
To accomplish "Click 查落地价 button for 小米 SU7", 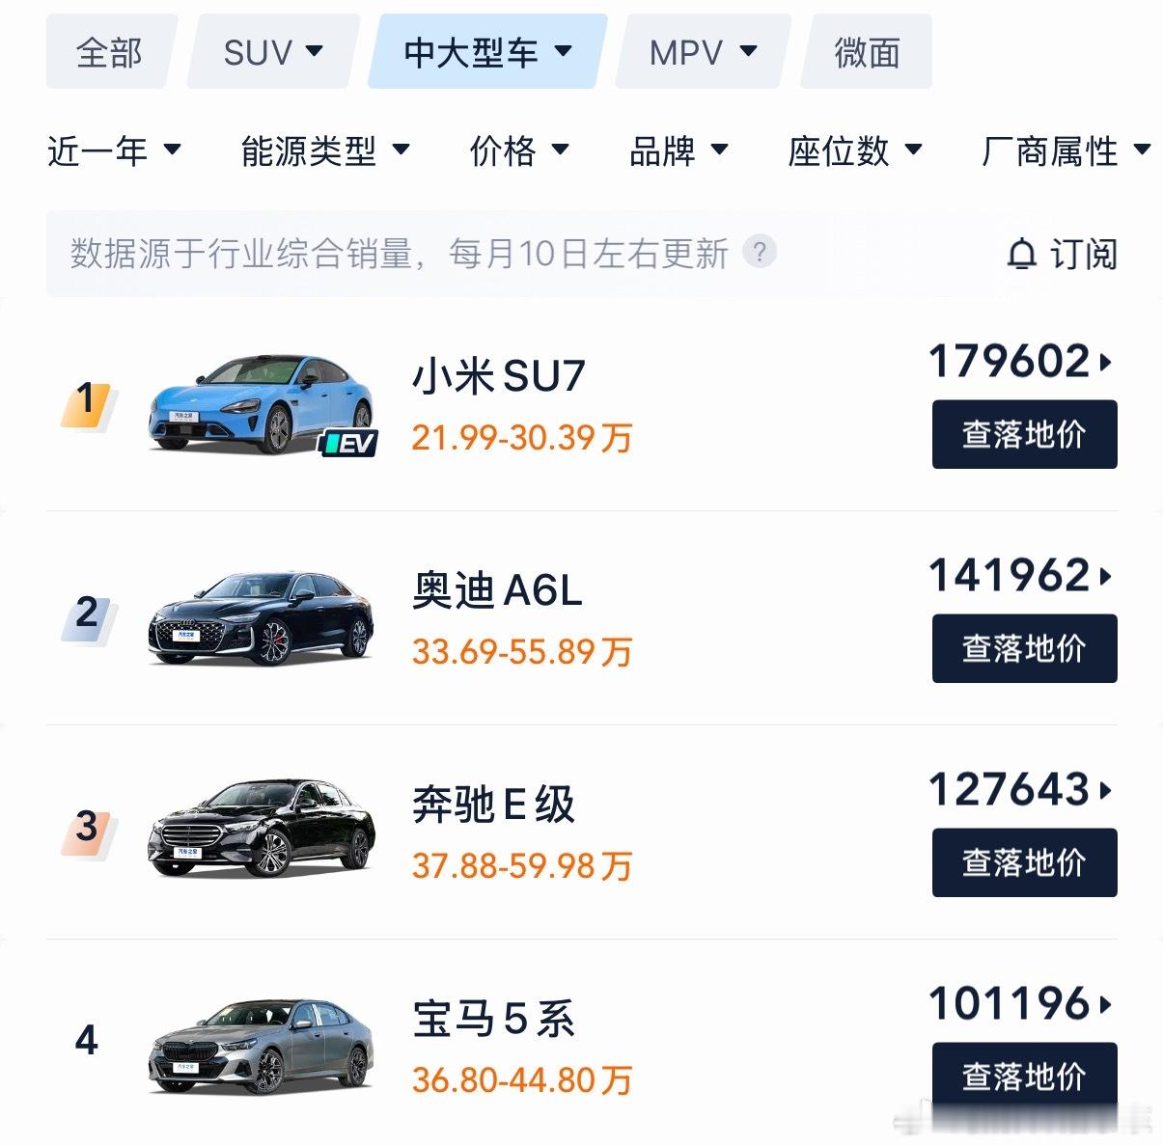I will (1024, 434).
